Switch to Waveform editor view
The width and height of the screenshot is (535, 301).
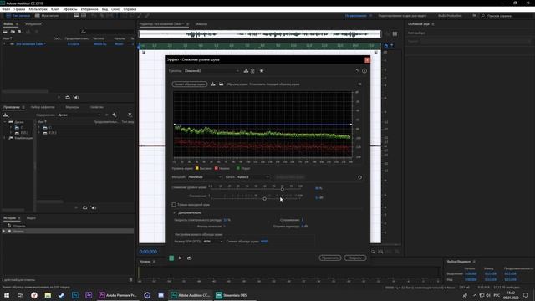tap(18, 16)
